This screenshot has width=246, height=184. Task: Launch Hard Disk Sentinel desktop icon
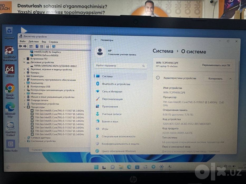pyautogui.click(x=10, y=129)
